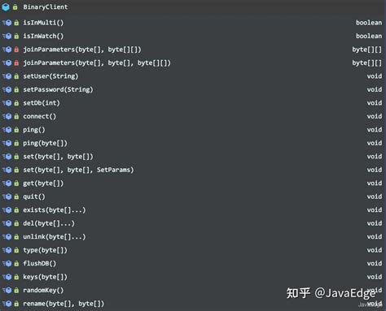The image size is (386, 311).
Task: Click method icon next to flushDB()
Action: (7, 264)
